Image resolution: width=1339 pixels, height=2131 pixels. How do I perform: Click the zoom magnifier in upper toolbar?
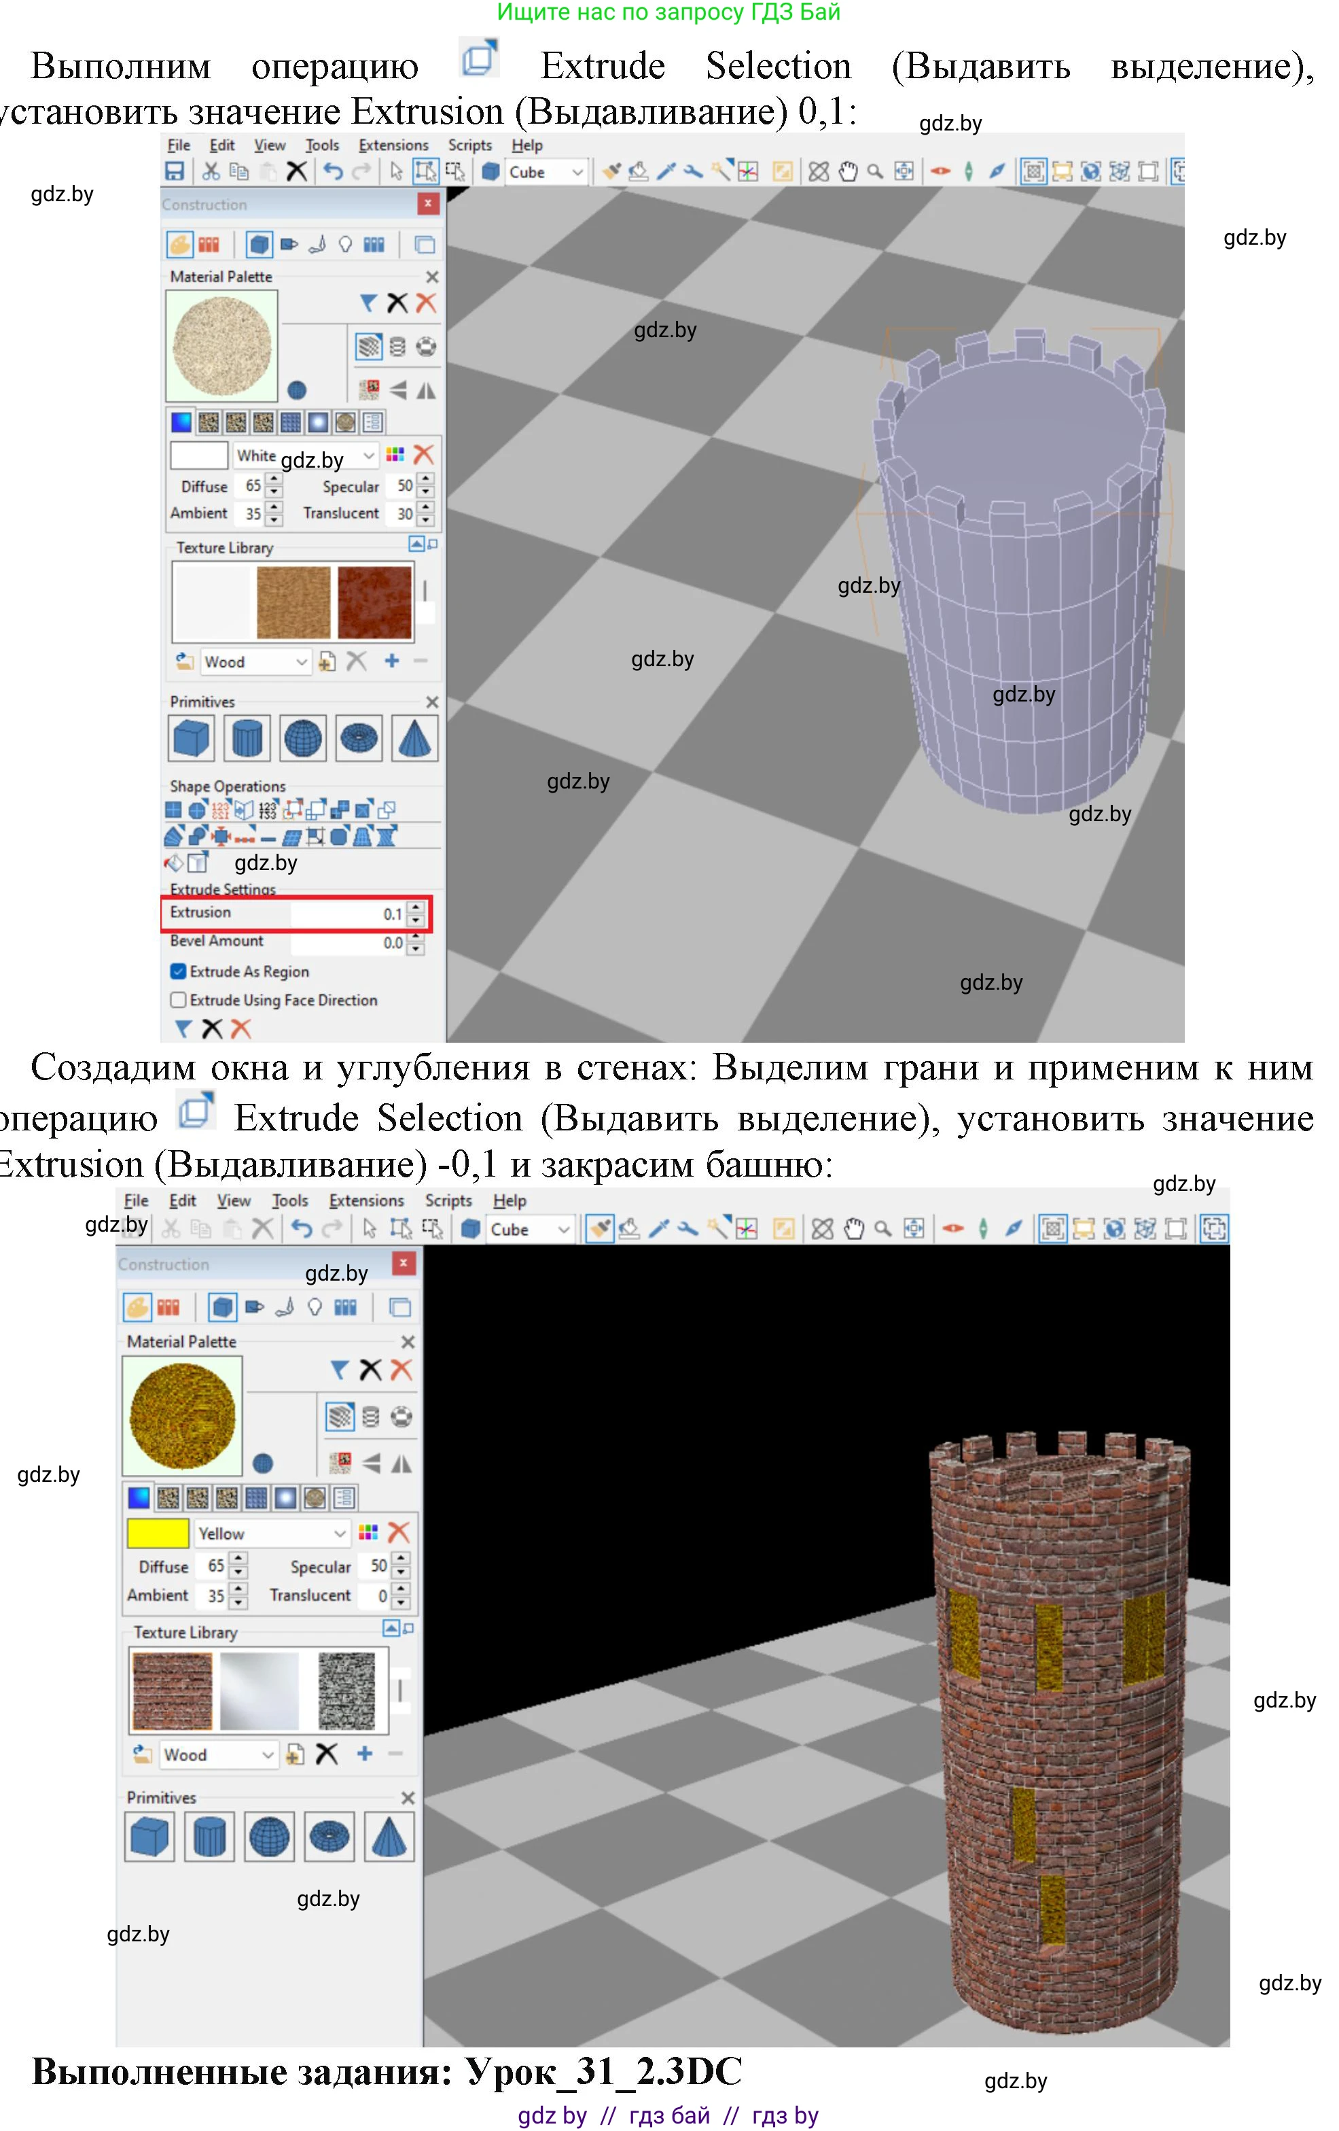click(x=875, y=172)
